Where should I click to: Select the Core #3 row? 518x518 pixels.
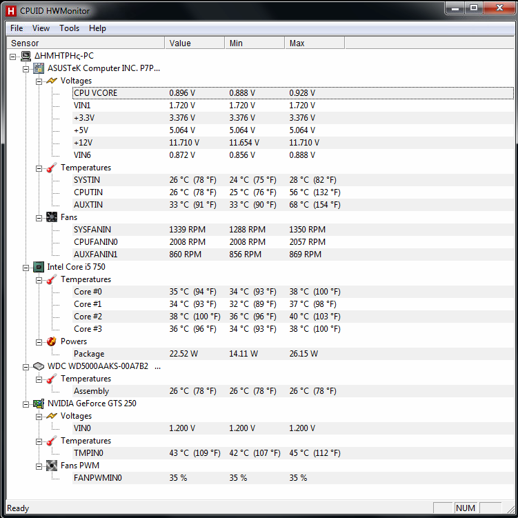(293, 329)
